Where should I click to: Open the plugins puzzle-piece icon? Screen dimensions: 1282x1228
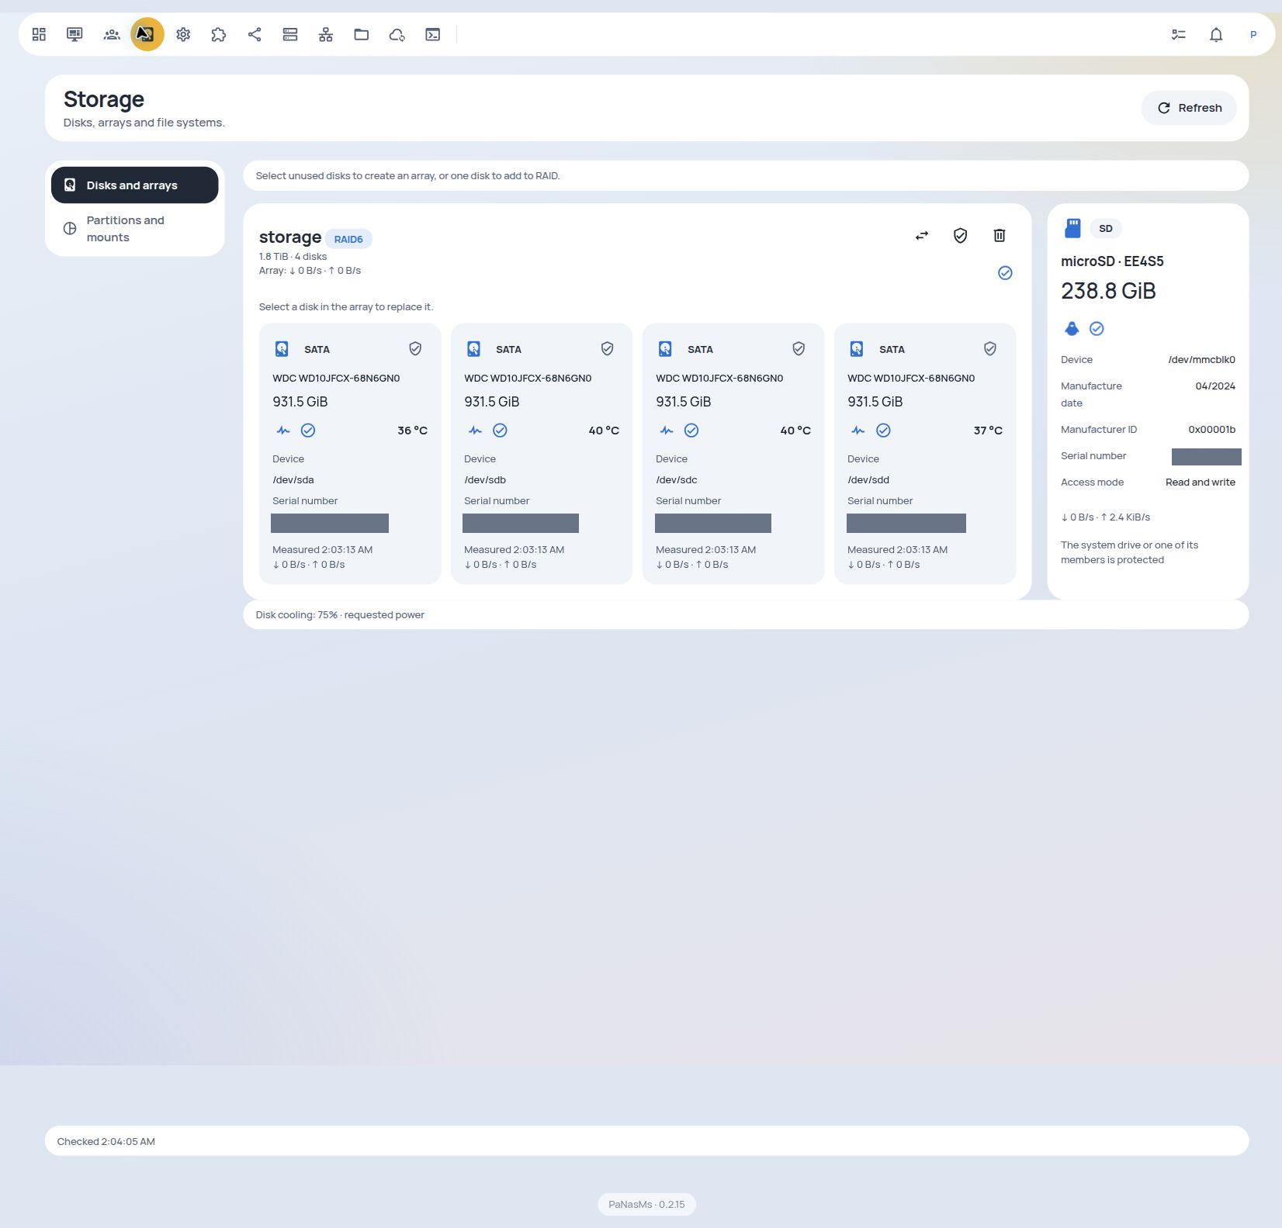219,34
